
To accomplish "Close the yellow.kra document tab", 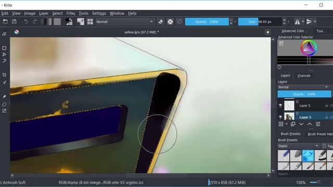I will (267, 32).
